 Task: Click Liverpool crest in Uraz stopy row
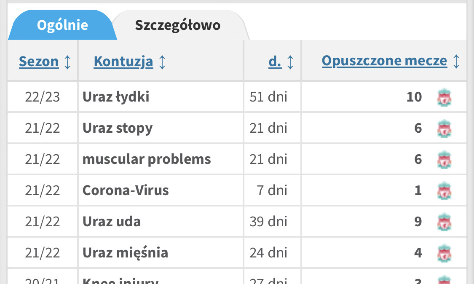(444, 129)
